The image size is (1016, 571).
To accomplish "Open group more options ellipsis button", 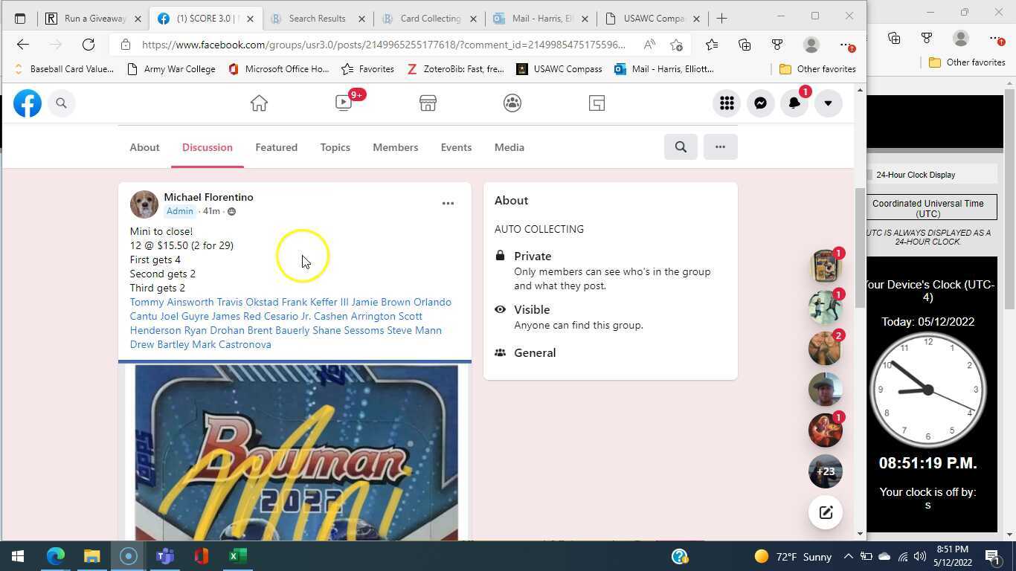I will click(x=719, y=147).
